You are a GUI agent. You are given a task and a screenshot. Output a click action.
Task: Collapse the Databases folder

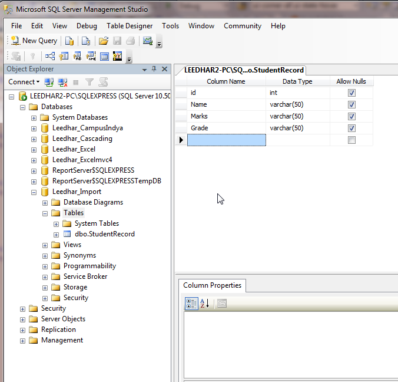22,107
